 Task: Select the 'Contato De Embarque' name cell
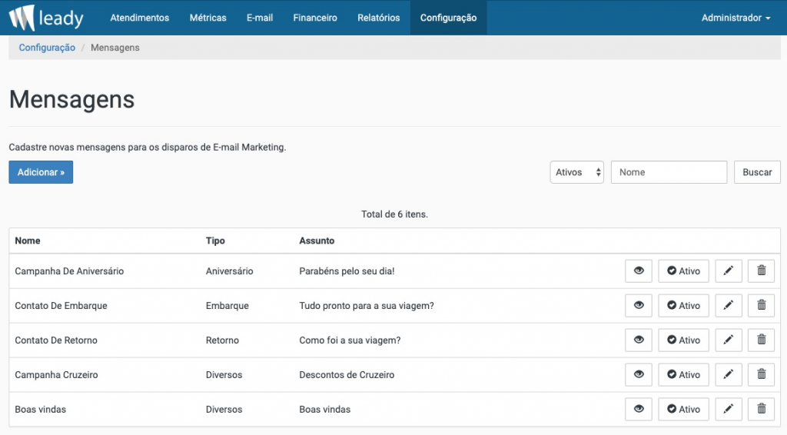[61, 306]
